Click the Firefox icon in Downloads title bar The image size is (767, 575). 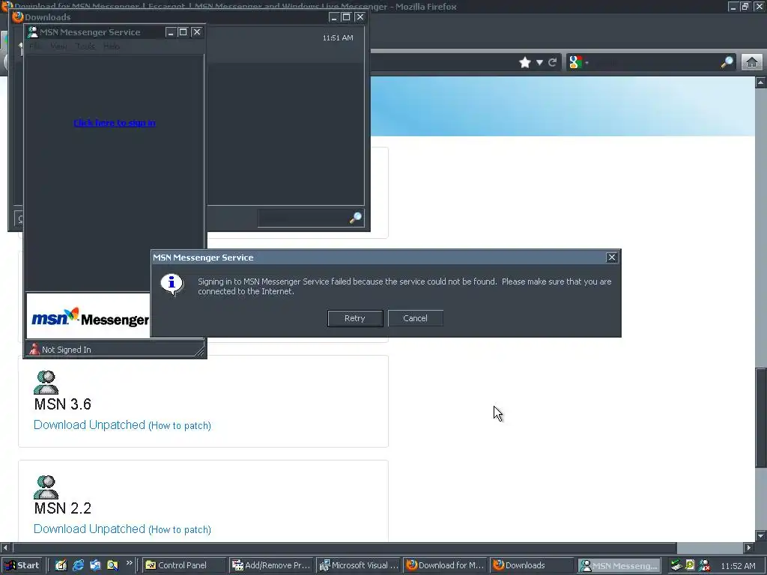pyautogui.click(x=18, y=16)
